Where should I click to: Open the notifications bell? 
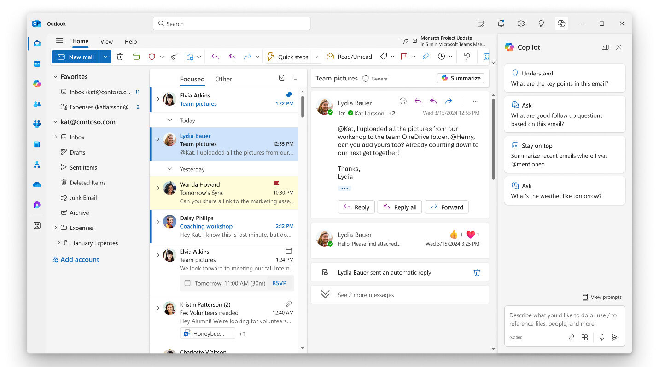[501, 23]
